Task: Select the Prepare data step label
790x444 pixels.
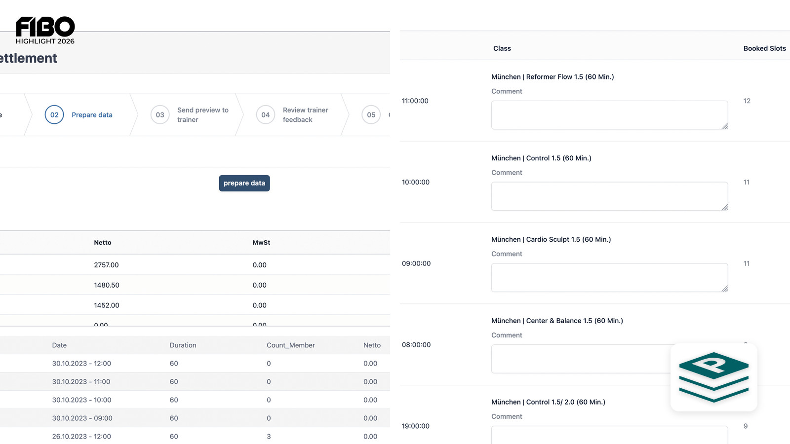Action: 92,115
